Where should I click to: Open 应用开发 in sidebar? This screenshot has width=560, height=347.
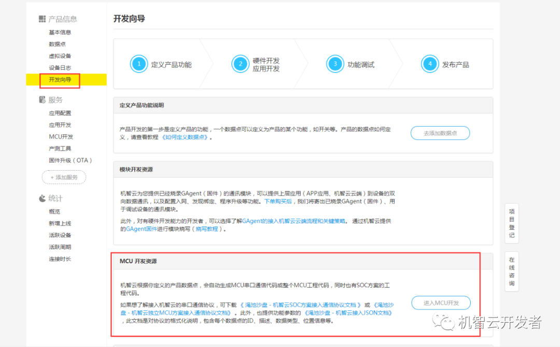click(x=60, y=125)
